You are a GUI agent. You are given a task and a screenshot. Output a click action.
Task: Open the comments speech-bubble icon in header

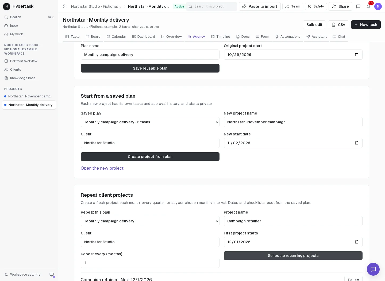coord(358,6)
